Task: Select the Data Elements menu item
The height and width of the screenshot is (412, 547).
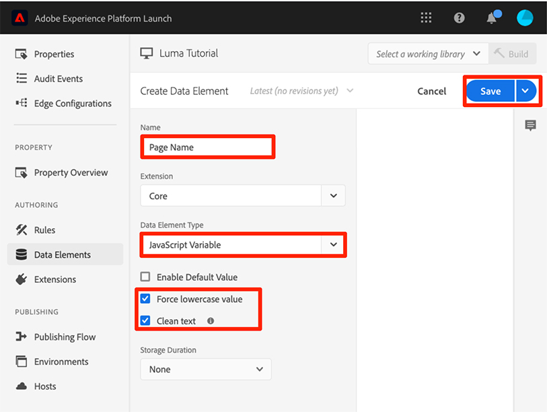Action: 65,254
